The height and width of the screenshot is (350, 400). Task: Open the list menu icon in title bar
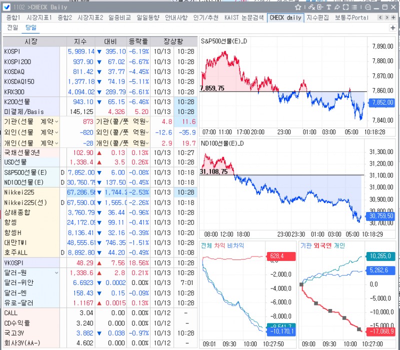click(354, 7)
